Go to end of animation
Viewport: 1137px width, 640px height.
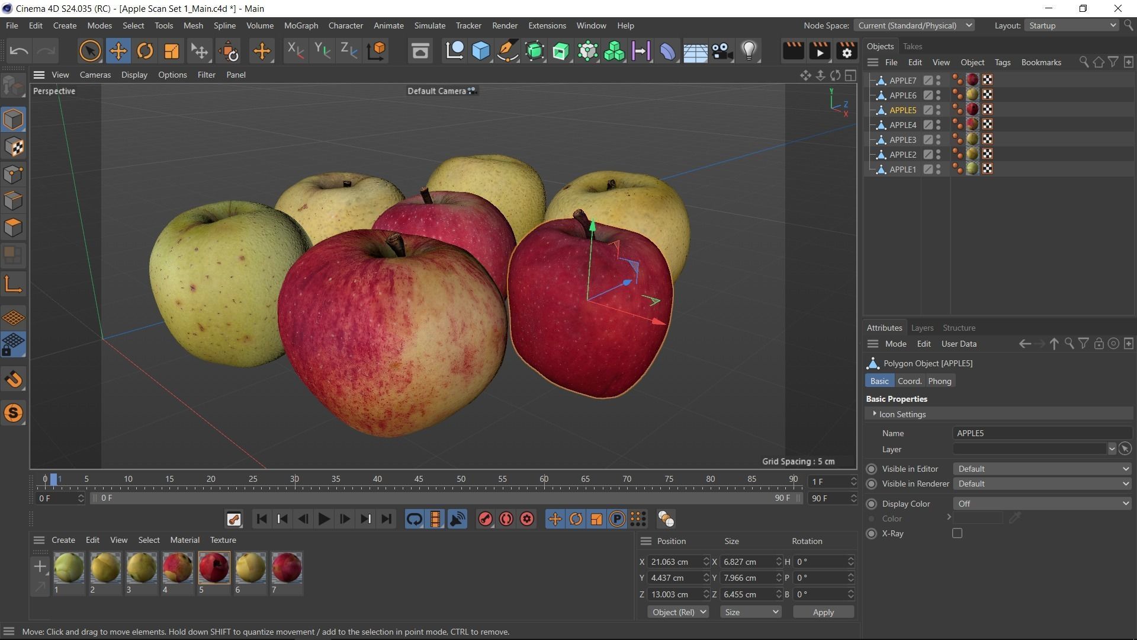[387, 520]
